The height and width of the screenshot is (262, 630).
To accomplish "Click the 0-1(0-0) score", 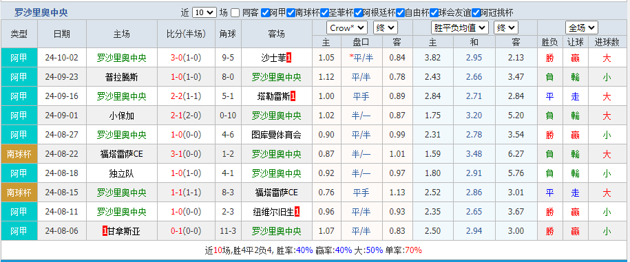I will point(186,231).
